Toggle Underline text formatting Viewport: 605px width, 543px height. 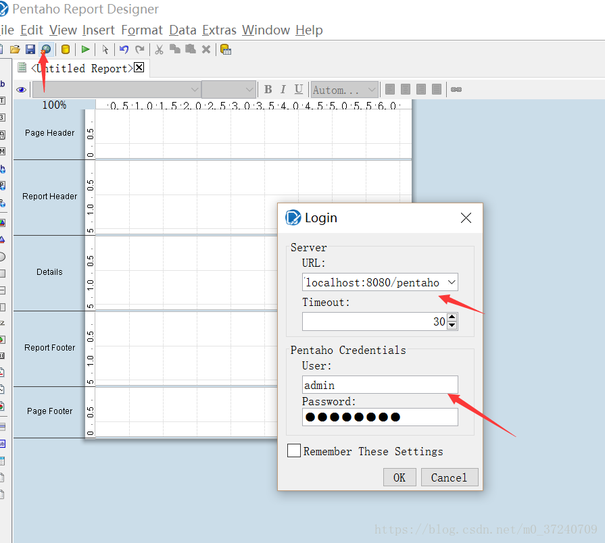pyautogui.click(x=299, y=89)
